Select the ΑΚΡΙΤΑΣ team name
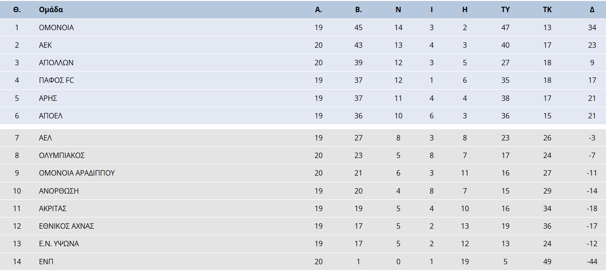Viewport: 606px width, 271px height. (53, 208)
